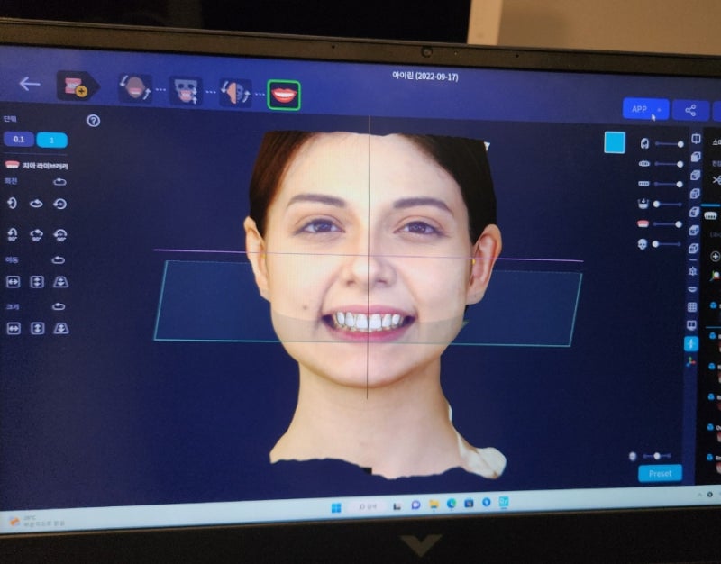Click the APP button at top right

639,110
